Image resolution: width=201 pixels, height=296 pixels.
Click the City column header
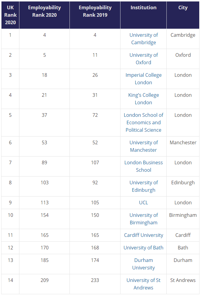click(183, 8)
